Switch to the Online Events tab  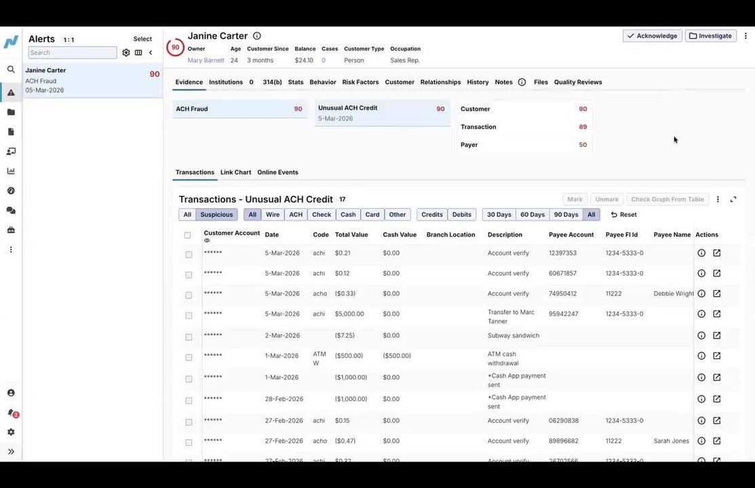(x=277, y=172)
